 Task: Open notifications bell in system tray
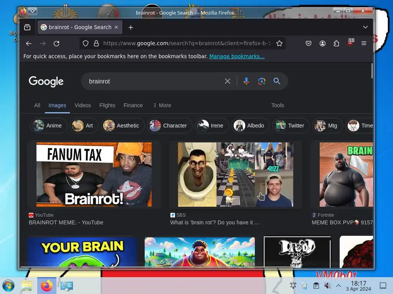(x=293, y=285)
